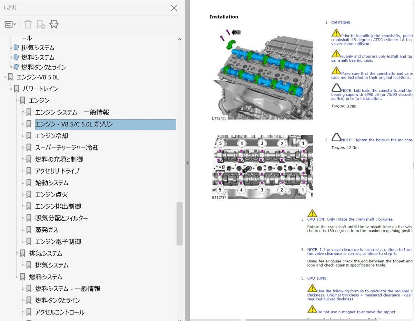Screen dimensions: 414x321
Task: Open lower 燃料タンクとライン bookmark
Action: [57, 300]
